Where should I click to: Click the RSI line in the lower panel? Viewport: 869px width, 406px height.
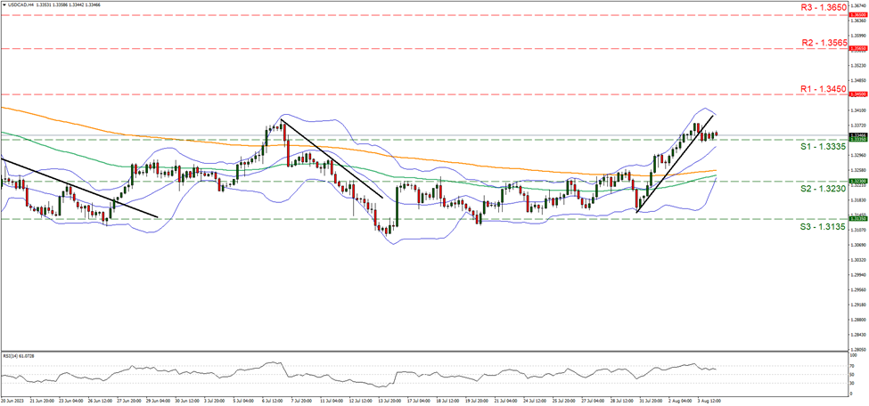pyautogui.click(x=446, y=372)
